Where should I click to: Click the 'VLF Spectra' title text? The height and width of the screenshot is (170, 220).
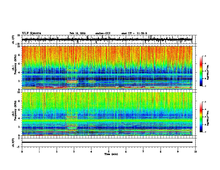click(31, 33)
